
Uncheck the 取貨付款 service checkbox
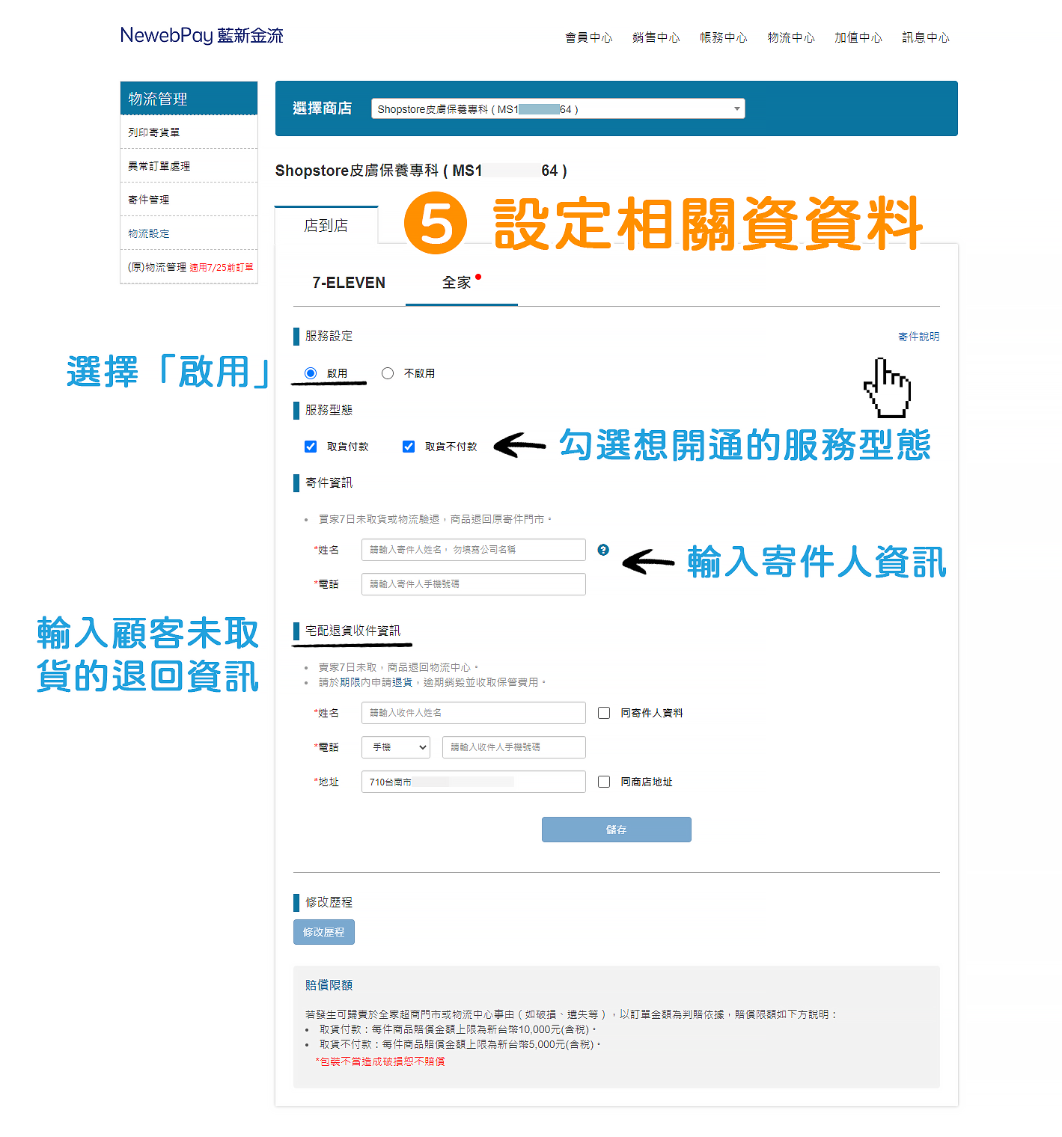[x=311, y=446]
